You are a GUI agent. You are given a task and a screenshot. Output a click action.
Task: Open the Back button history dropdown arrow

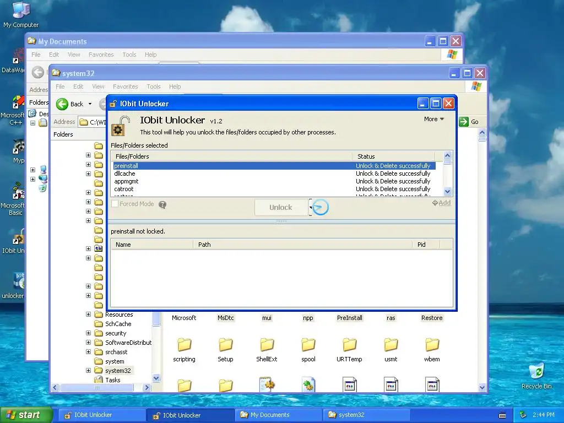[x=90, y=104]
